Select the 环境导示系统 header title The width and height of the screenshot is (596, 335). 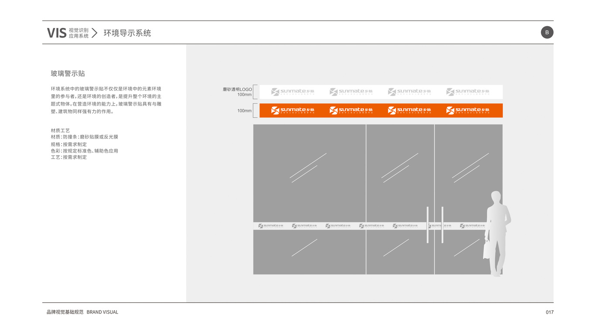pyautogui.click(x=127, y=33)
